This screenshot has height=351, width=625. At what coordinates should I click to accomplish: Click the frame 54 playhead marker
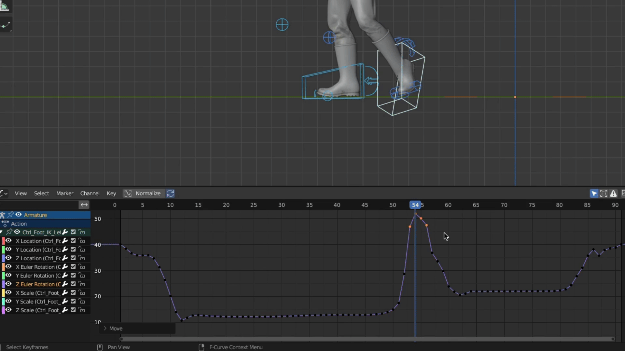[415, 205]
